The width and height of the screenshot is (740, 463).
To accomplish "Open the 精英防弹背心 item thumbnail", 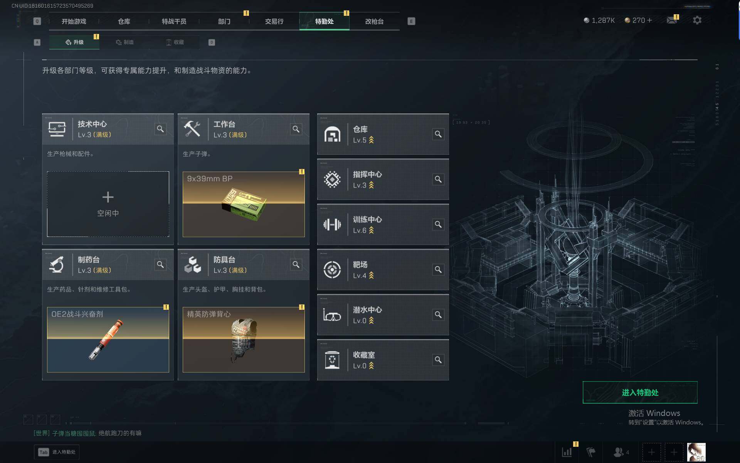I will pyautogui.click(x=244, y=340).
